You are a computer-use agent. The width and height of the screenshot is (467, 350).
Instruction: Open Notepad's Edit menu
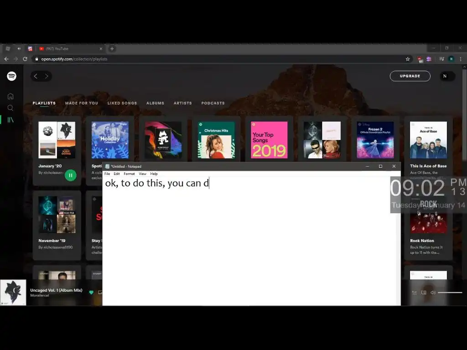coord(117,174)
